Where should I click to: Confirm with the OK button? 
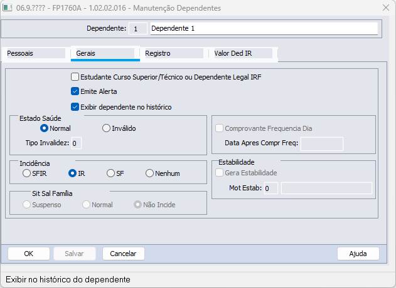[x=29, y=254]
